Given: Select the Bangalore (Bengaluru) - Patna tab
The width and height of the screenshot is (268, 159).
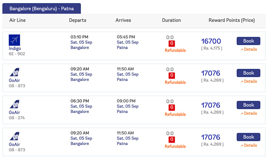Looking at the screenshot, I should pyautogui.click(x=42, y=9).
